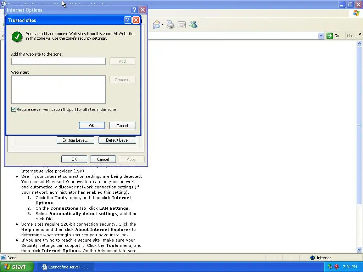Close the Internet Options dialog
The image size is (363, 272).
tap(143, 10)
